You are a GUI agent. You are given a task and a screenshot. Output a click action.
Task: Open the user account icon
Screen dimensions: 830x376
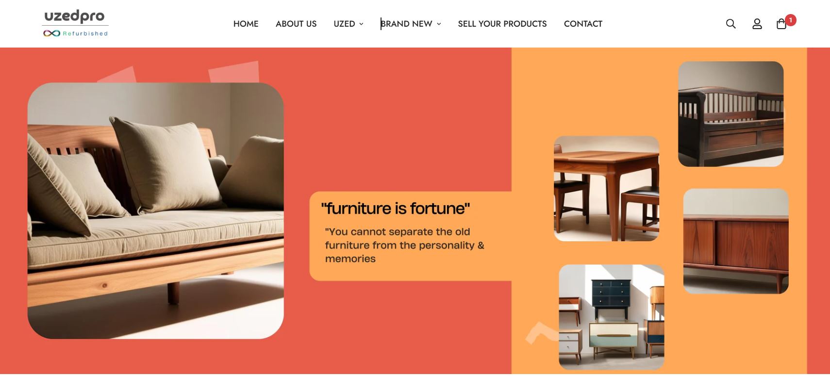tap(757, 24)
